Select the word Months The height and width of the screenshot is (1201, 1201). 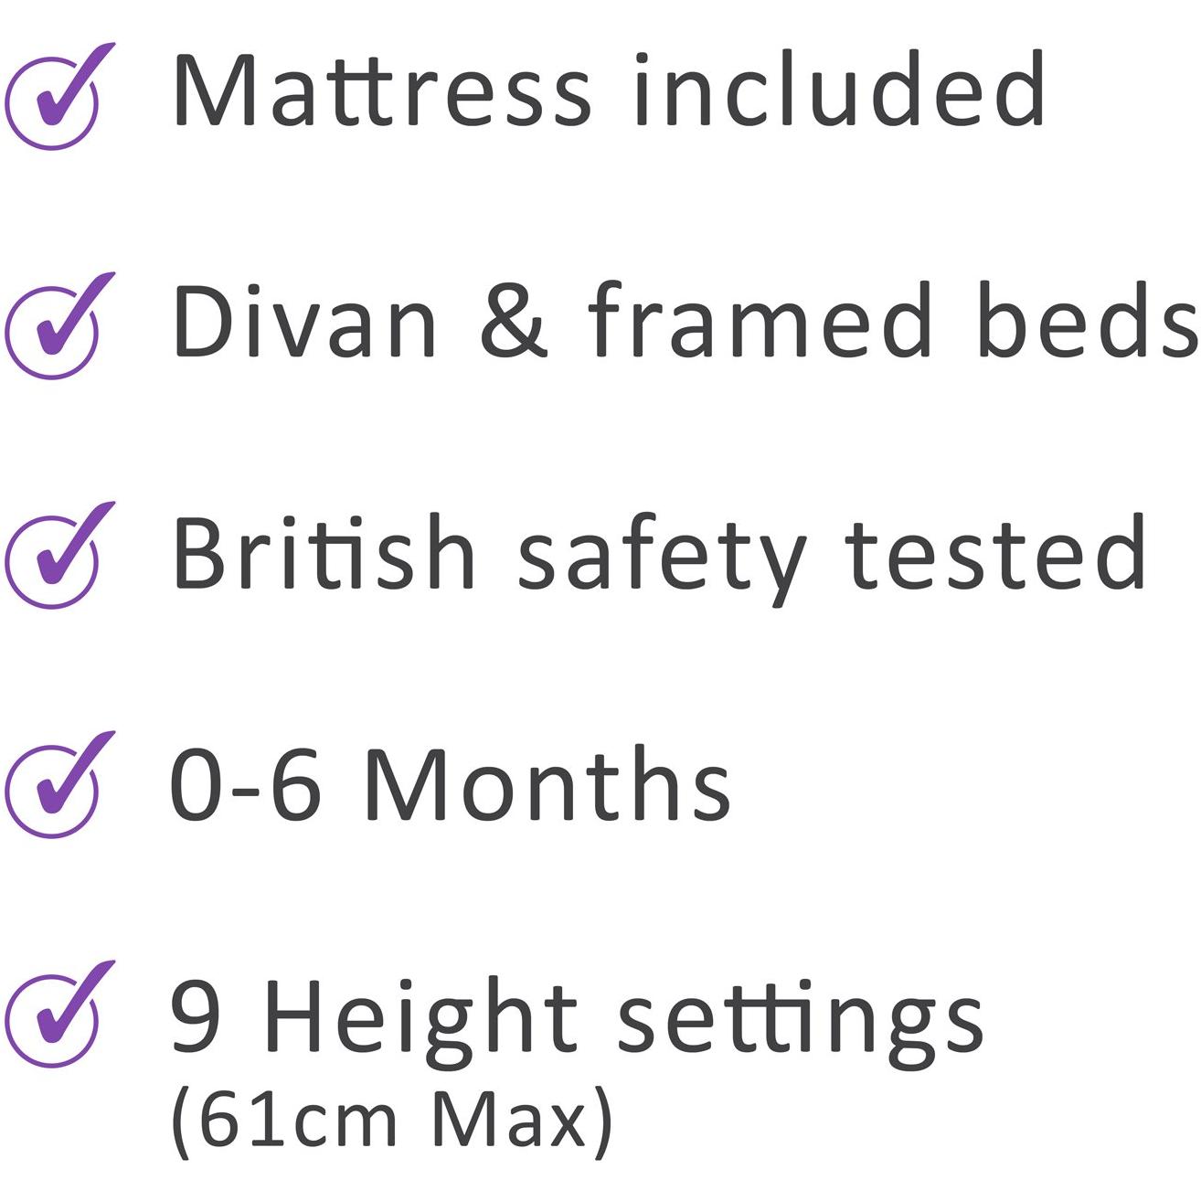547,784
